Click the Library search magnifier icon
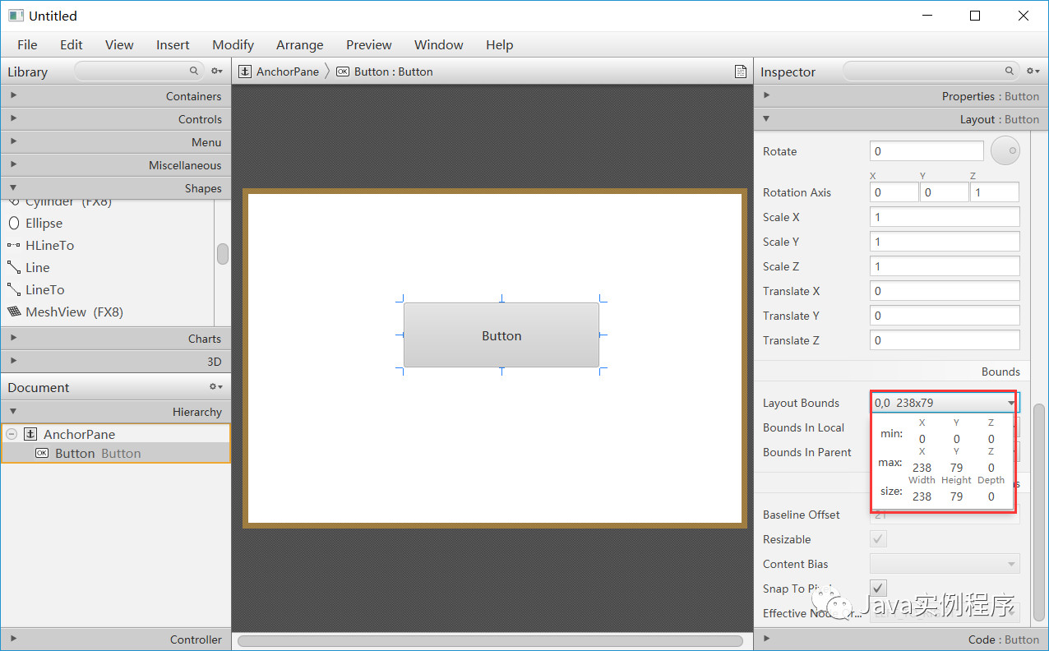 click(x=193, y=72)
